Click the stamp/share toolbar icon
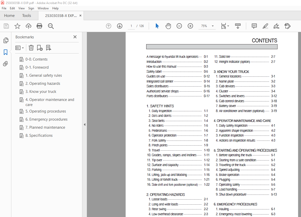The height and width of the screenshot is (217, 301). pyautogui.click(x=288, y=26)
